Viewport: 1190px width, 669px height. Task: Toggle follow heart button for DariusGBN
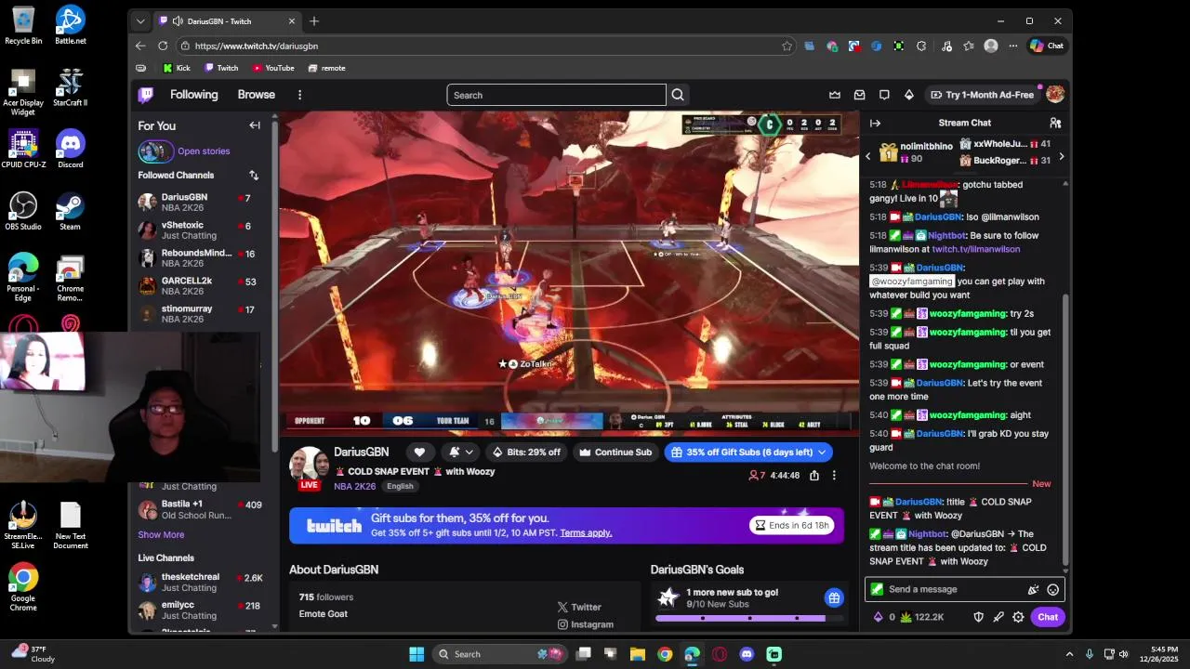pos(419,452)
